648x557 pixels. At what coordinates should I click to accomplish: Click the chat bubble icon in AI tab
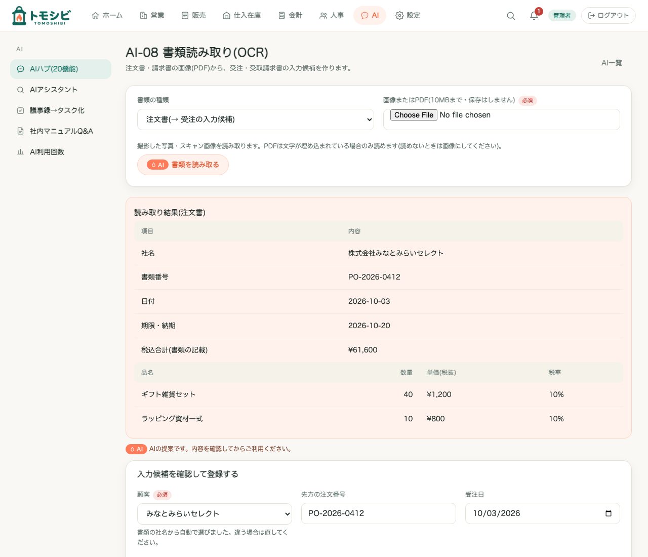[x=364, y=16]
